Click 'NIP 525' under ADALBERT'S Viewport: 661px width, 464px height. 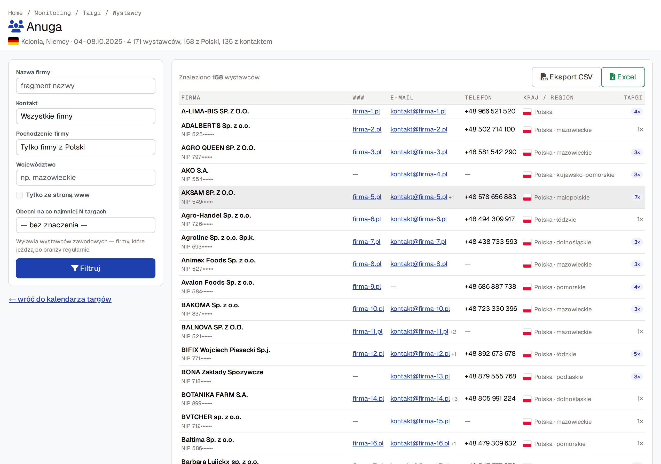point(197,134)
